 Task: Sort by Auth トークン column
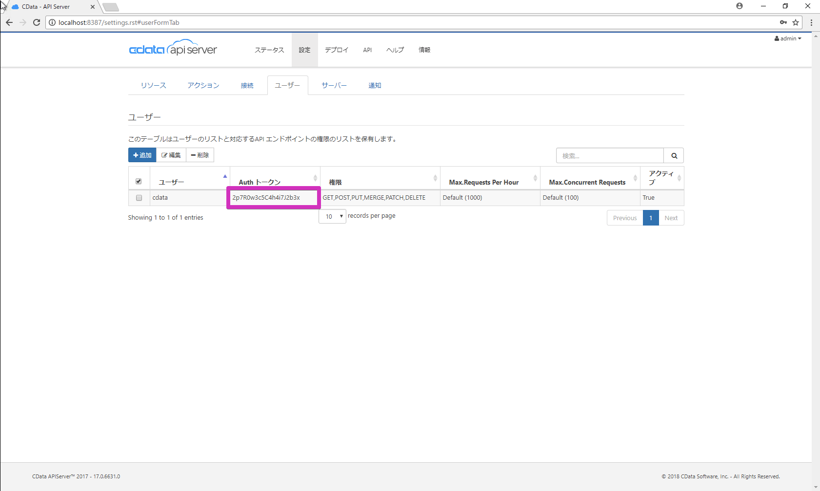coord(315,178)
